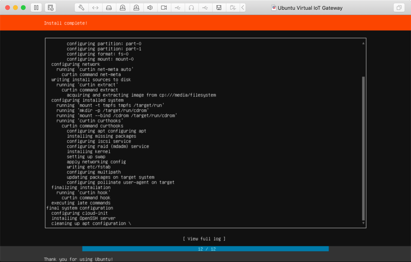Click the USB icon beside camera icon
The height and width of the screenshot is (262, 411).
click(178, 7)
